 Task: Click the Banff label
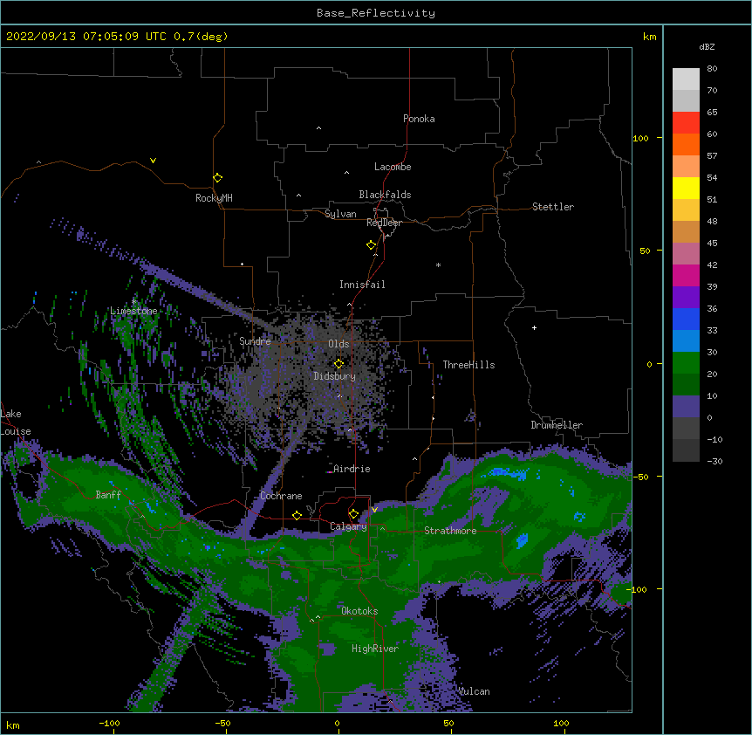click(108, 495)
